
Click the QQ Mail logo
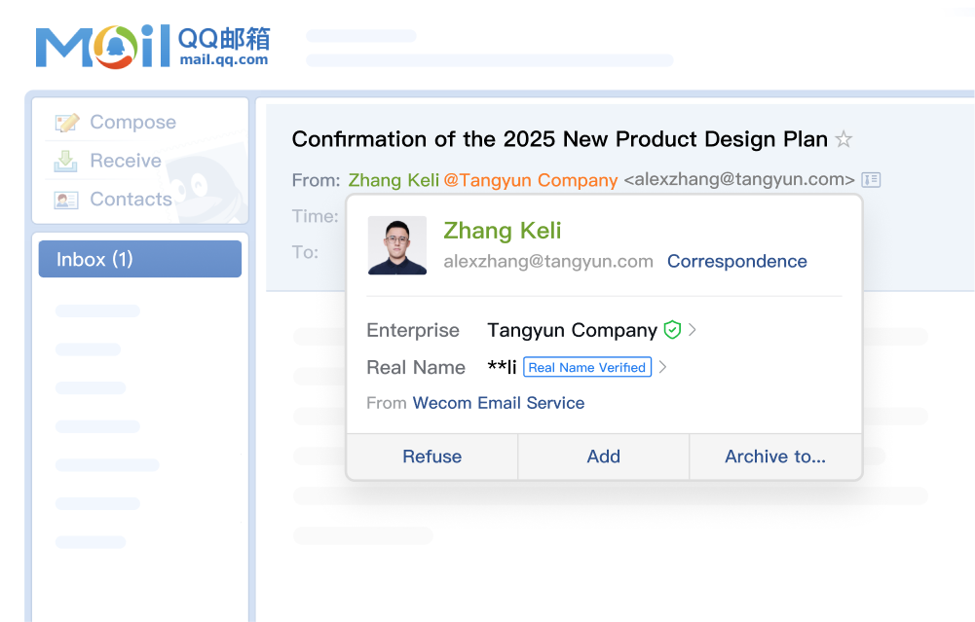(152, 47)
